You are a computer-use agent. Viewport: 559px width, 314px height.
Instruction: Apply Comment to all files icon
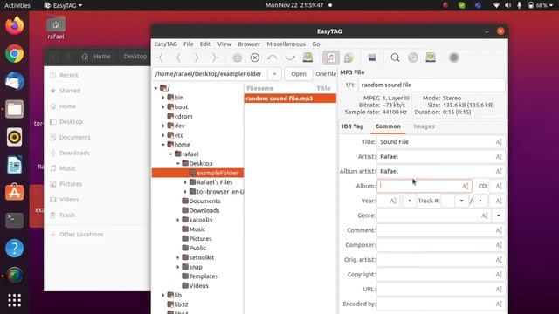499,230
